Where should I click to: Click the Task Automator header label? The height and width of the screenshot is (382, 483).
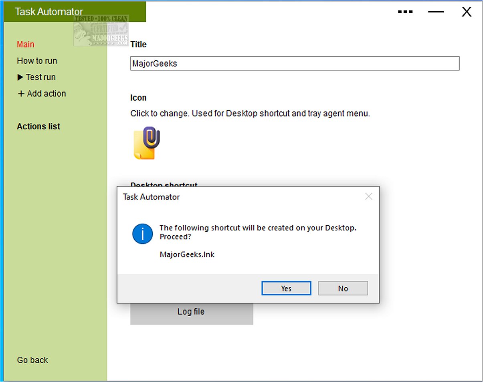point(49,12)
